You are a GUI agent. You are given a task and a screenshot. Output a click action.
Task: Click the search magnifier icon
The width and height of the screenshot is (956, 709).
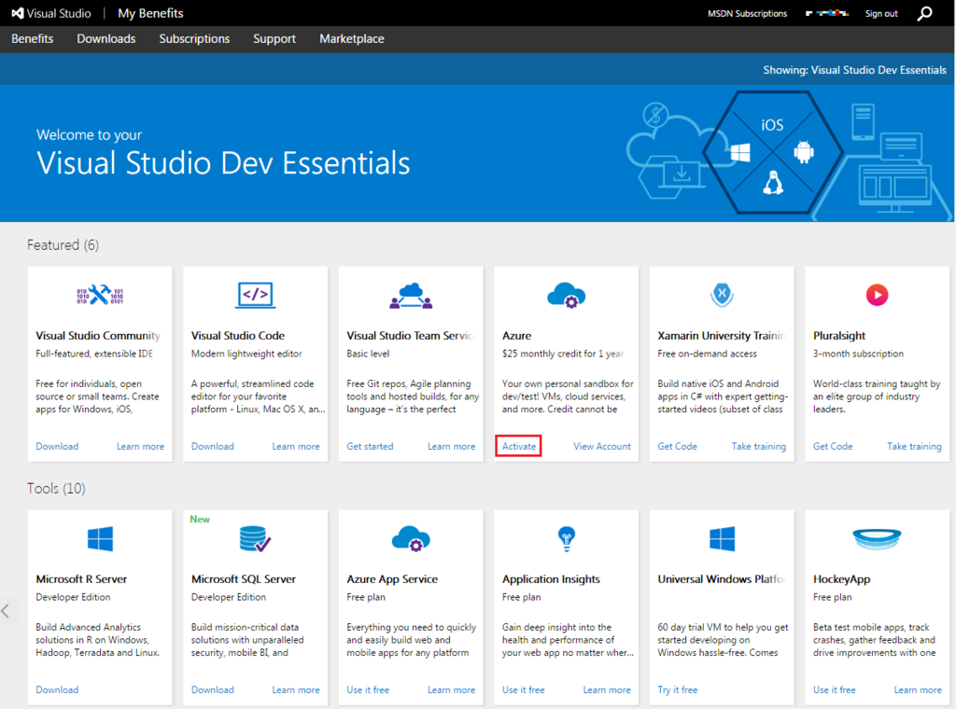pyautogui.click(x=924, y=13)
